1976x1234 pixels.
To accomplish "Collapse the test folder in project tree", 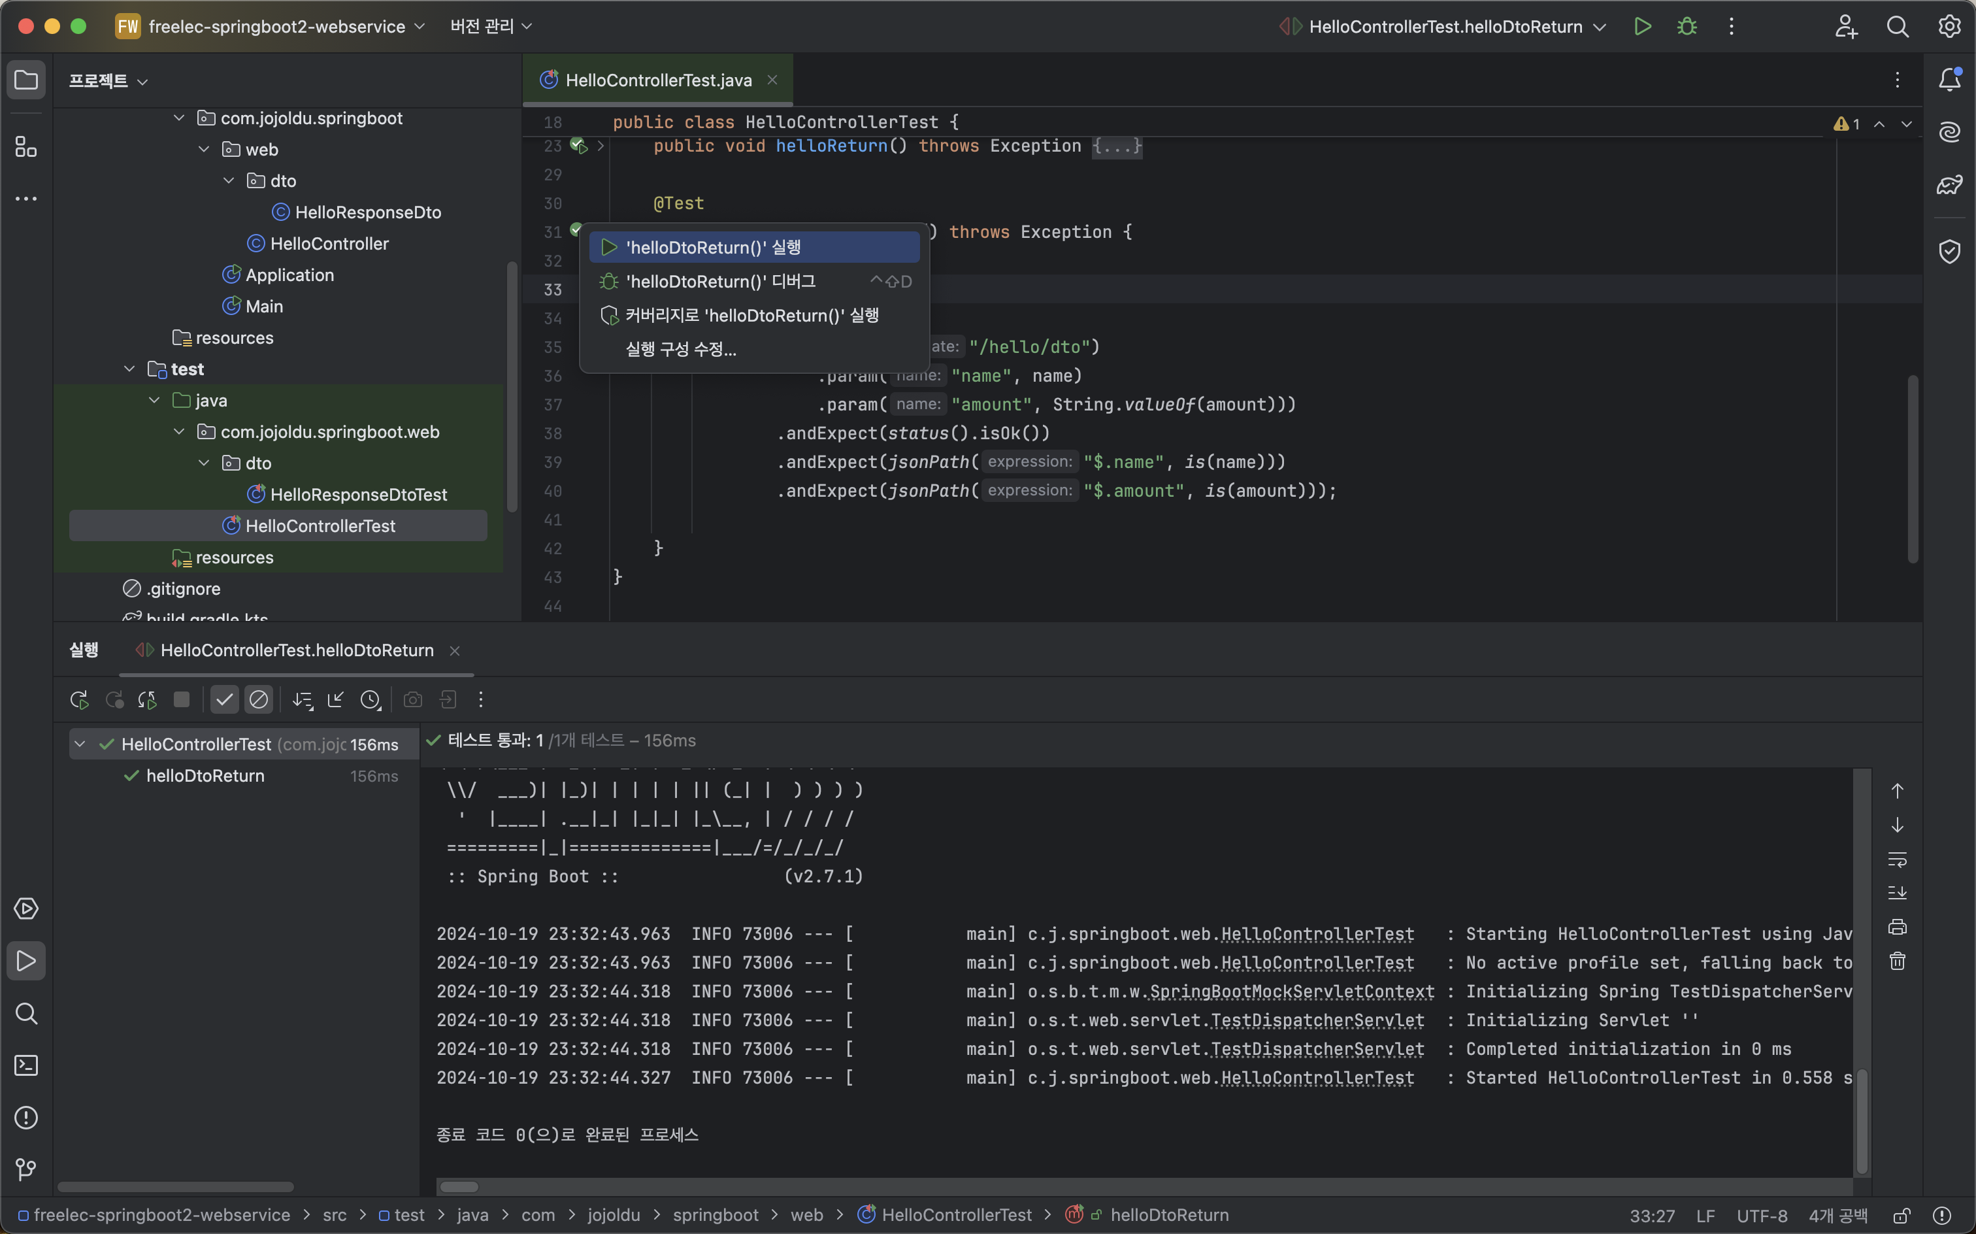I will coord(129,369).
